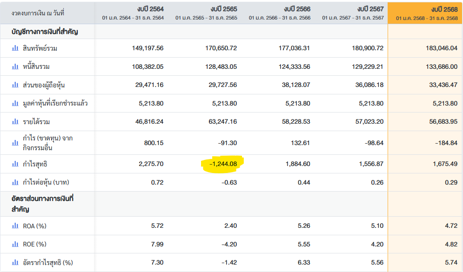
Task: Click the chart icon beside สินทรัพย์รวม
Action: tap(15, 48)
